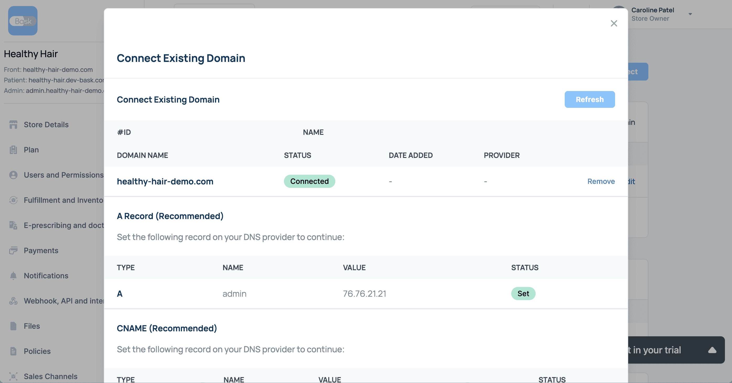Image resolution: width=732 pixels, height=383 pixels.
Task: Click the Plan clipboard icon
Action: (13, 150)
